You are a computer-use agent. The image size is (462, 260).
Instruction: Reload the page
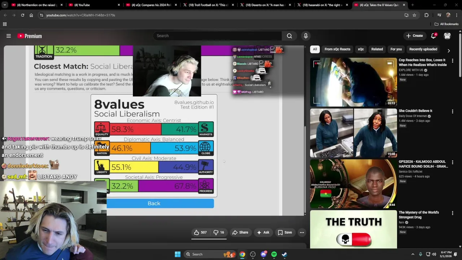(22, 15)
